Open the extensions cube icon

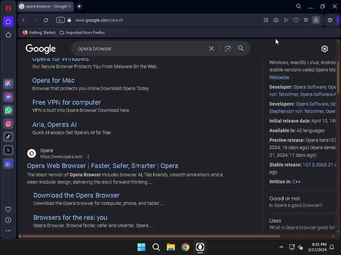(x=330, y=20)
